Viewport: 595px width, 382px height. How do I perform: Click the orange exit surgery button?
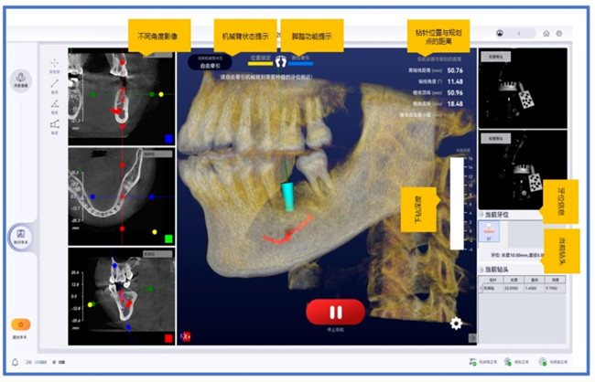tap(19, 324)
